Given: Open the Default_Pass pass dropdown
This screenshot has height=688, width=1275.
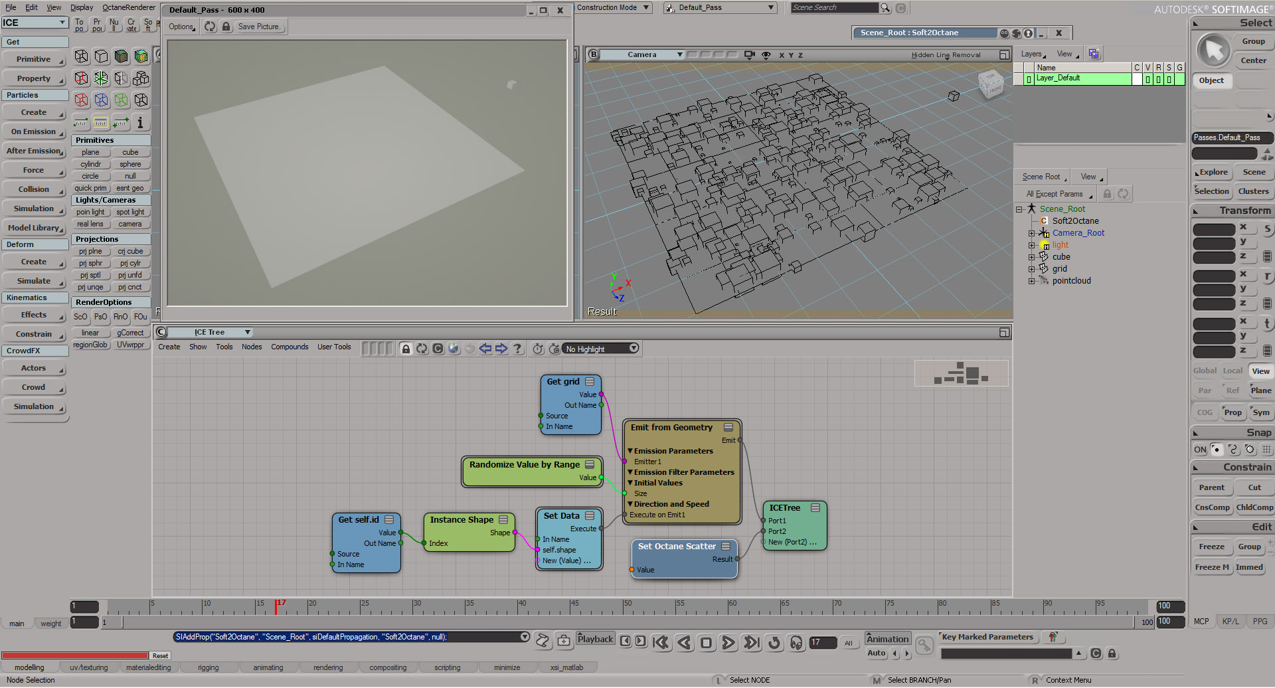Looking at the screenshot, I should (x=721, y=8).
